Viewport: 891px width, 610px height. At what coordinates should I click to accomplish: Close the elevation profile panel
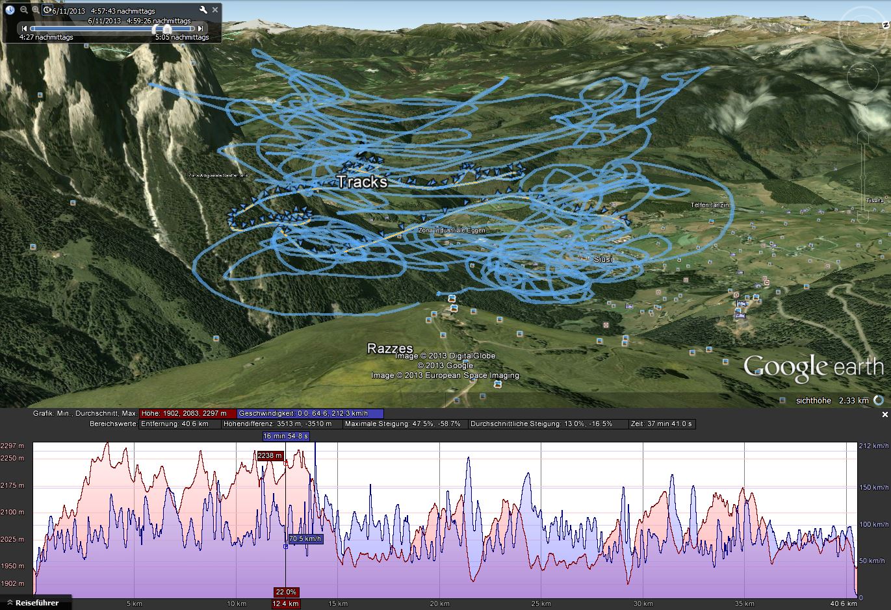pyautogui.click(x=885, y=414)
